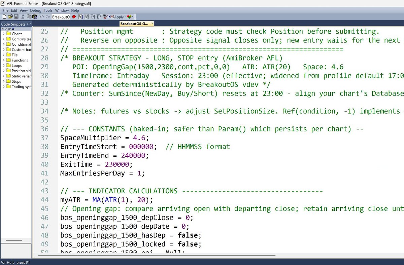Save the formula with floppy disk icon
Viewport: 404px width, 265px height.
16,16
